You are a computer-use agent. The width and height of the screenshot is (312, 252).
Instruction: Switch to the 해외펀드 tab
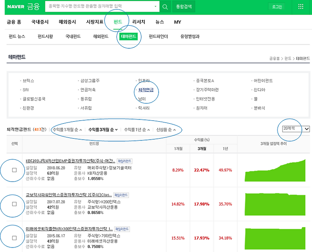click(101, 37)
